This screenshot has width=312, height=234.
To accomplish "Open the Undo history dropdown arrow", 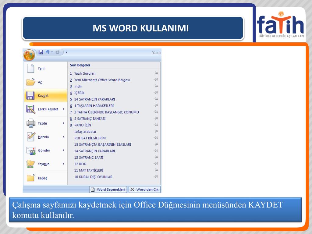I will point(52,52).
